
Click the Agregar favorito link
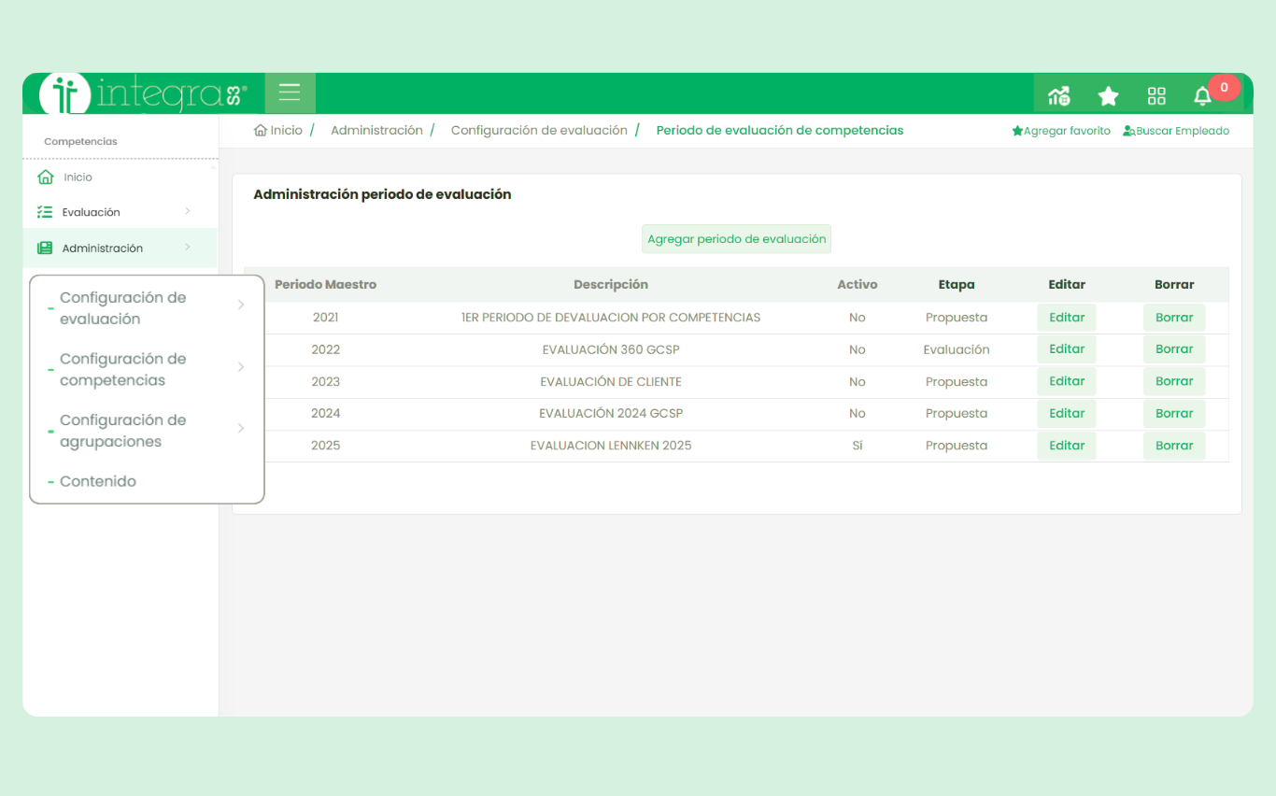(1067, 131)
